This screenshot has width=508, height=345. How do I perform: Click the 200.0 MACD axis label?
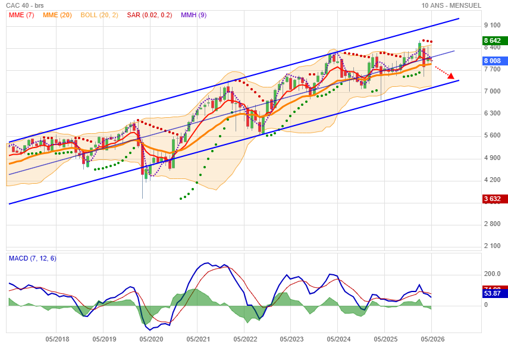[492, 274]
